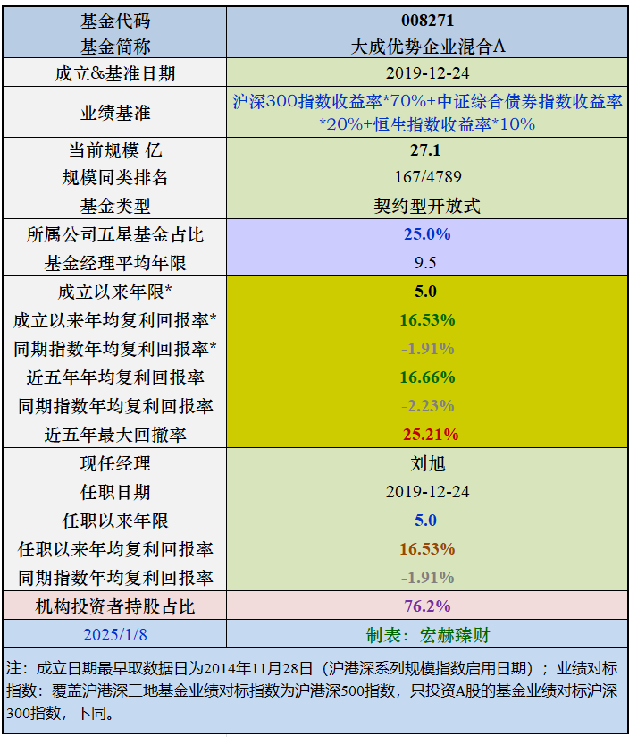Select index return value -2.23%
Screen dimensions: 629x737
[x=427, y=406]
